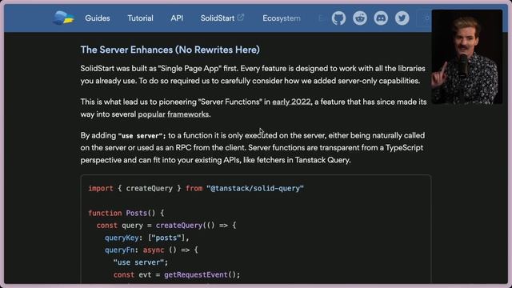Click the import createQuery code line
The image size is (512, 288).
196,189
